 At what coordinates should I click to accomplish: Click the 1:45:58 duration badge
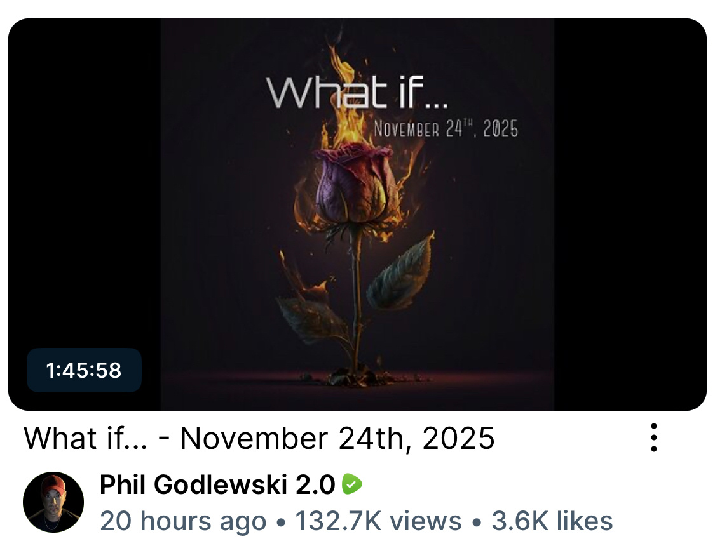pyautogui.click(x=84, y=370)
